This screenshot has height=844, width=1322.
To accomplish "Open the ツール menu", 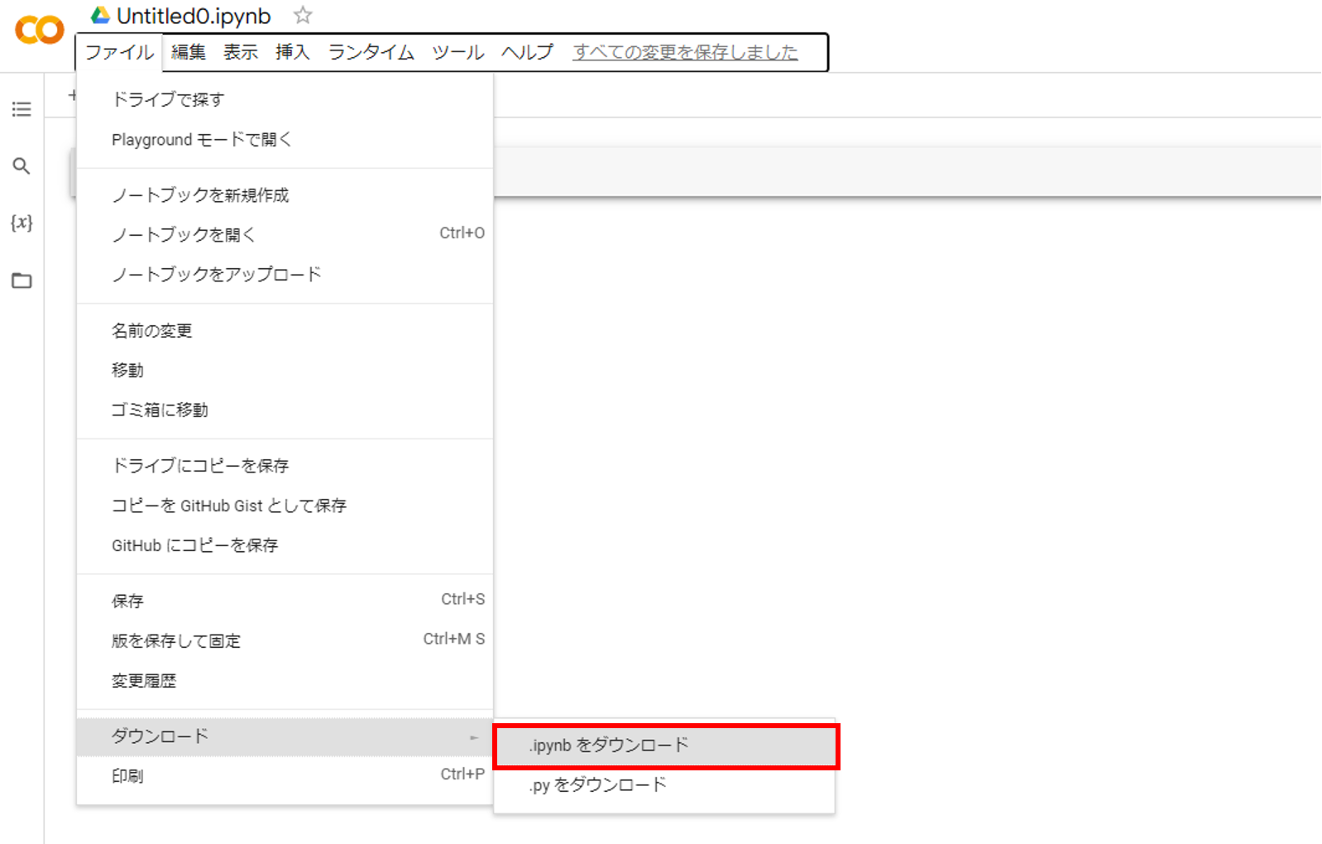I will 457,52.
